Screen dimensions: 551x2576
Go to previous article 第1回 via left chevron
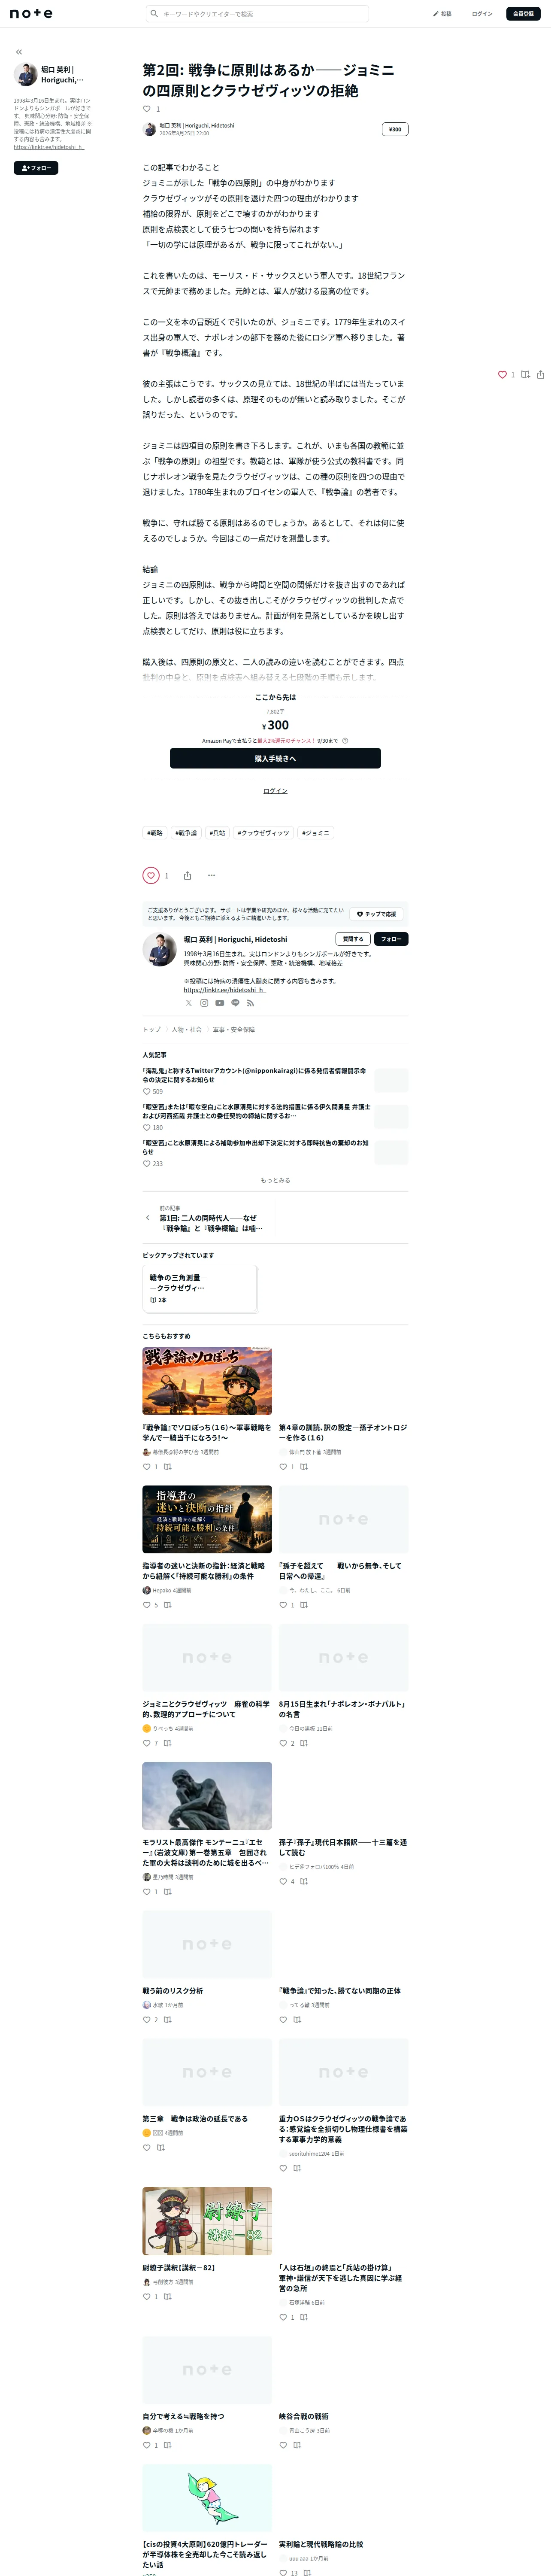[147, 1218]
